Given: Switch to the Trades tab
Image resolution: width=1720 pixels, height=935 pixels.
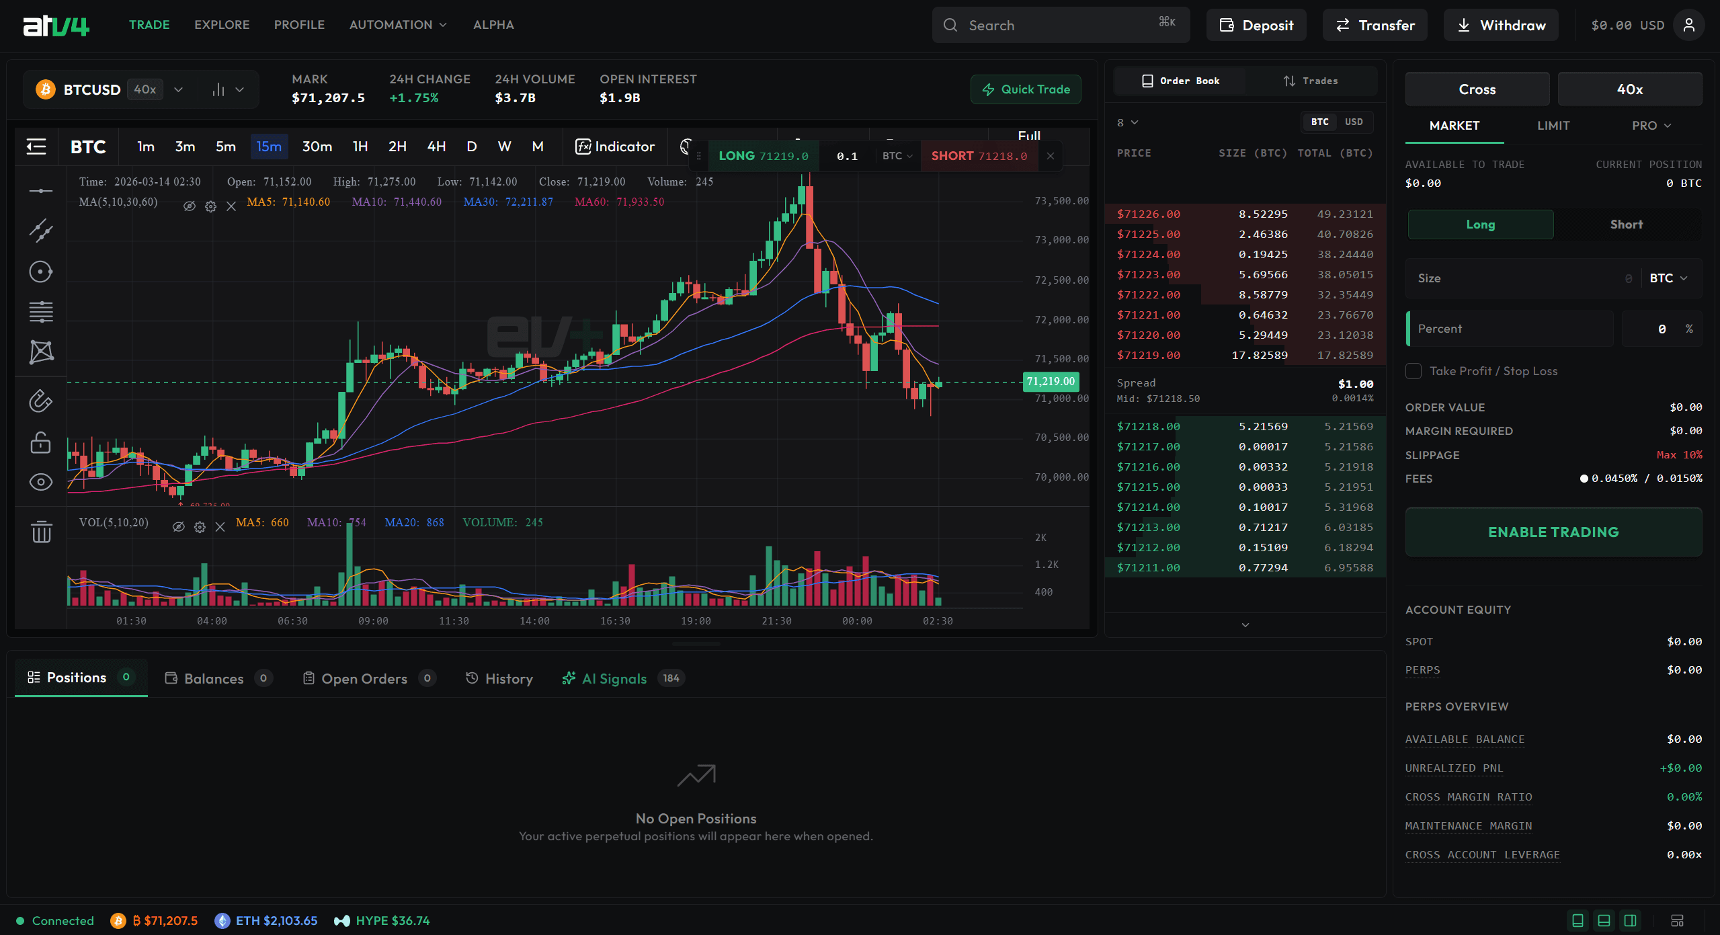Looking at the screenshot, I should (x=1310, y=81).
